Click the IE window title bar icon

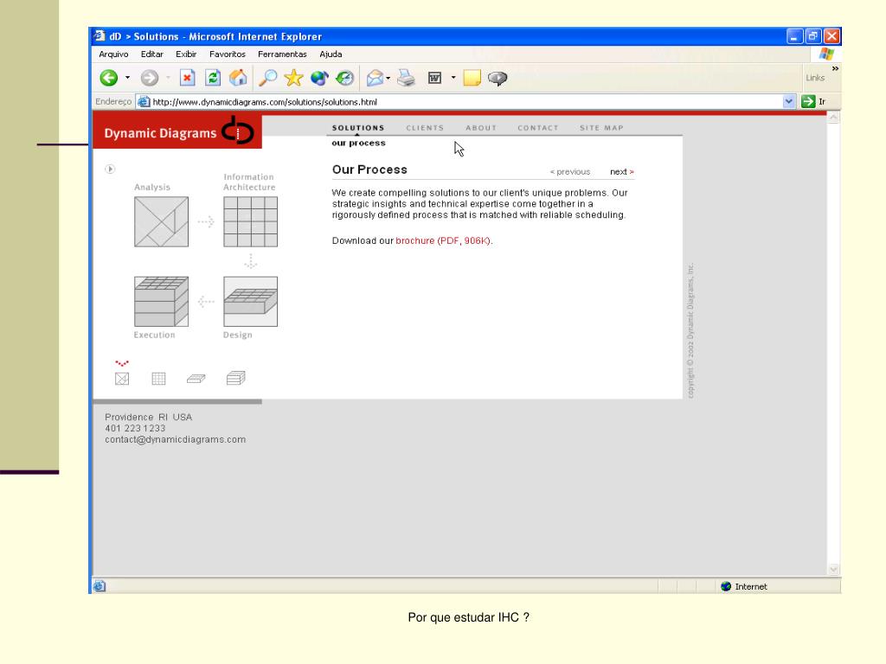tap(100, 36)
